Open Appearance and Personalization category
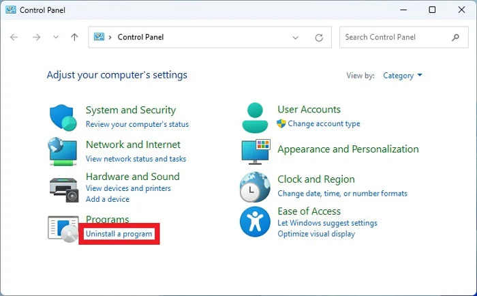The image size is (477, 296). 348,149
